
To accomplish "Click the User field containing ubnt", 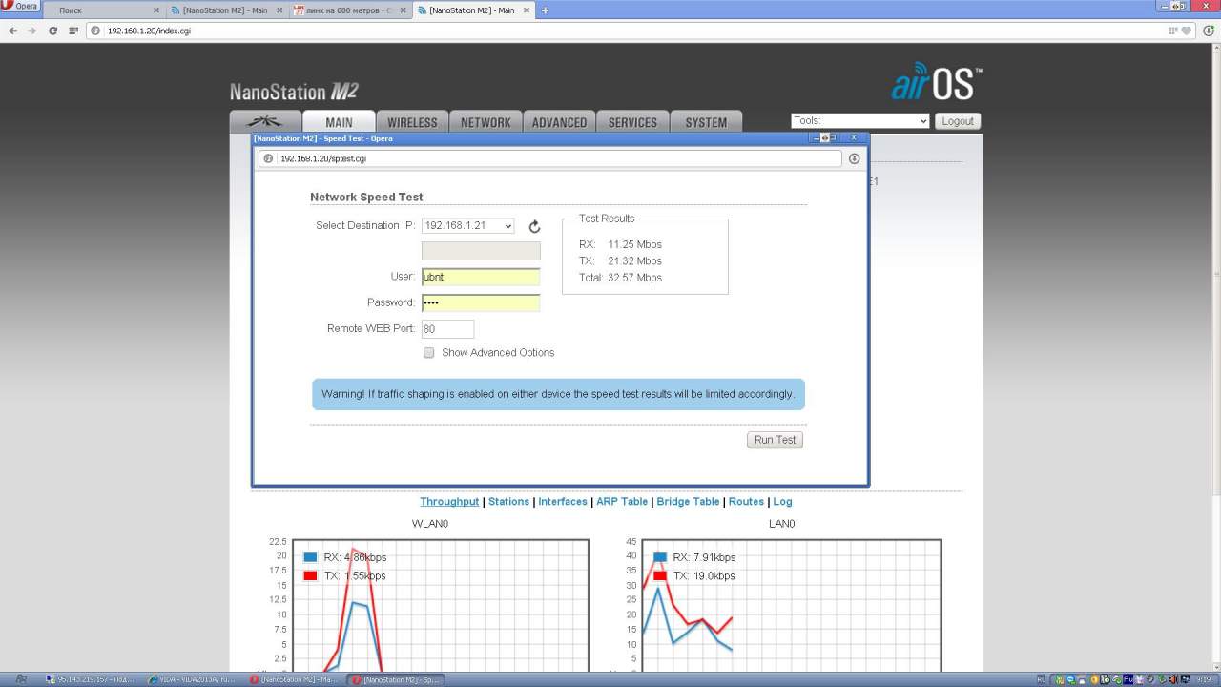I will pos(481,277).
